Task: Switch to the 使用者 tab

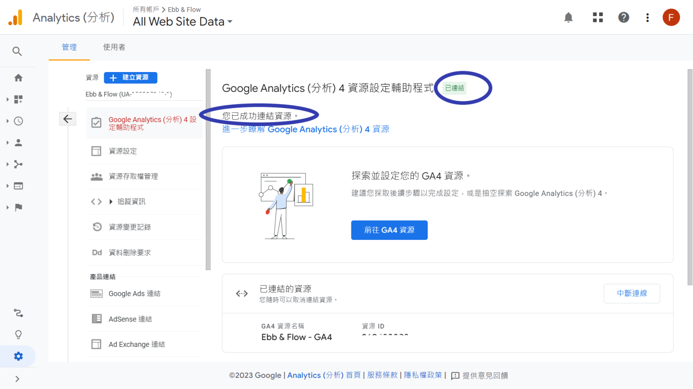Action: [114, 47]
